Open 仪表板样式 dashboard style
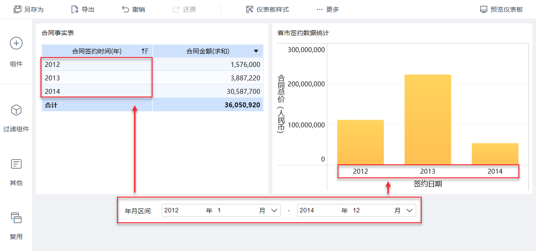Image resolution: width=536 pixels, height=251 pixels. tap(267, 9)
